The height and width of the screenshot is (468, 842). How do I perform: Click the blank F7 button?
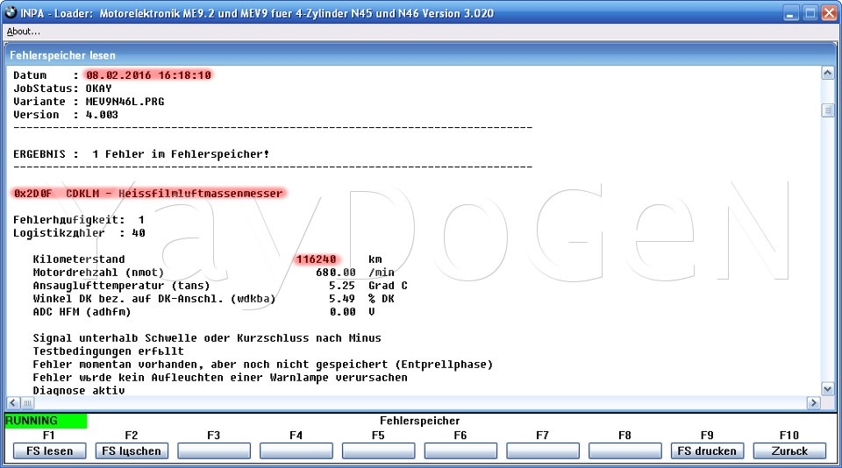542,450
